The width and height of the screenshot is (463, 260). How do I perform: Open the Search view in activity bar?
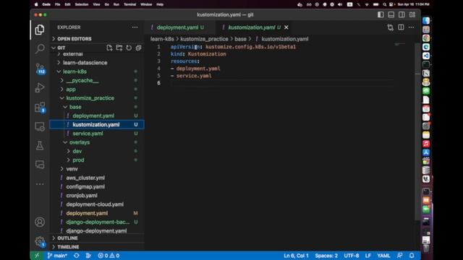coord(40,48)
